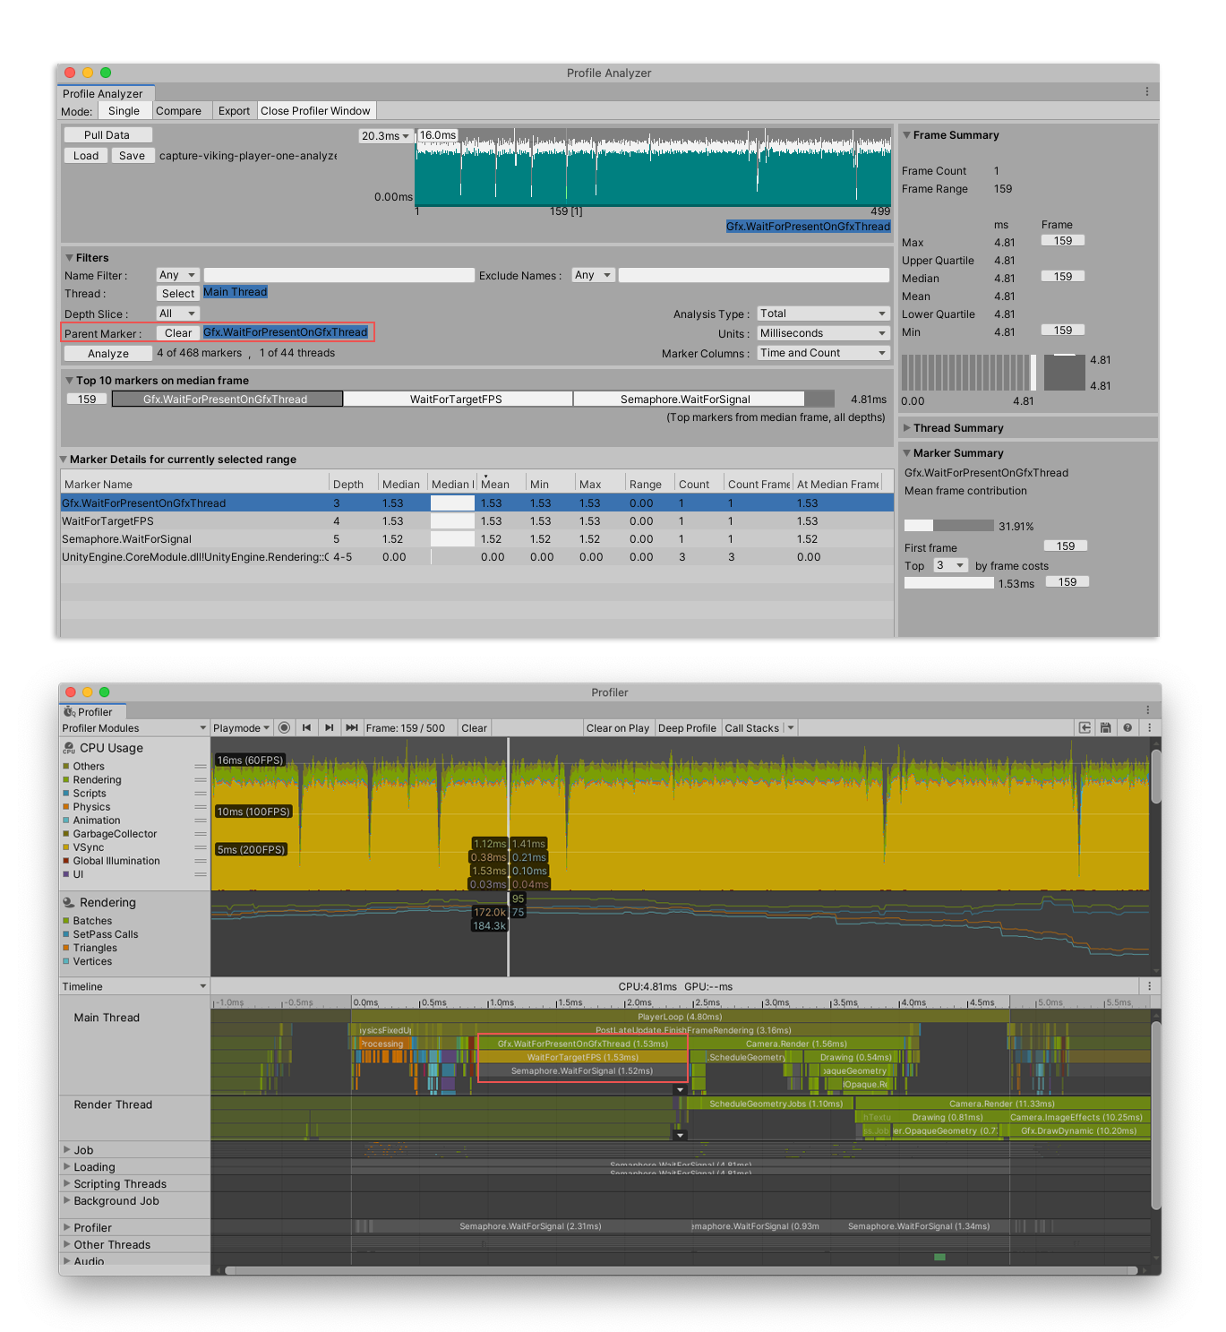The height and width of the screenshot is (1332, 1226).
Task: Clear the Parent Marker filter
Action: 178,333
